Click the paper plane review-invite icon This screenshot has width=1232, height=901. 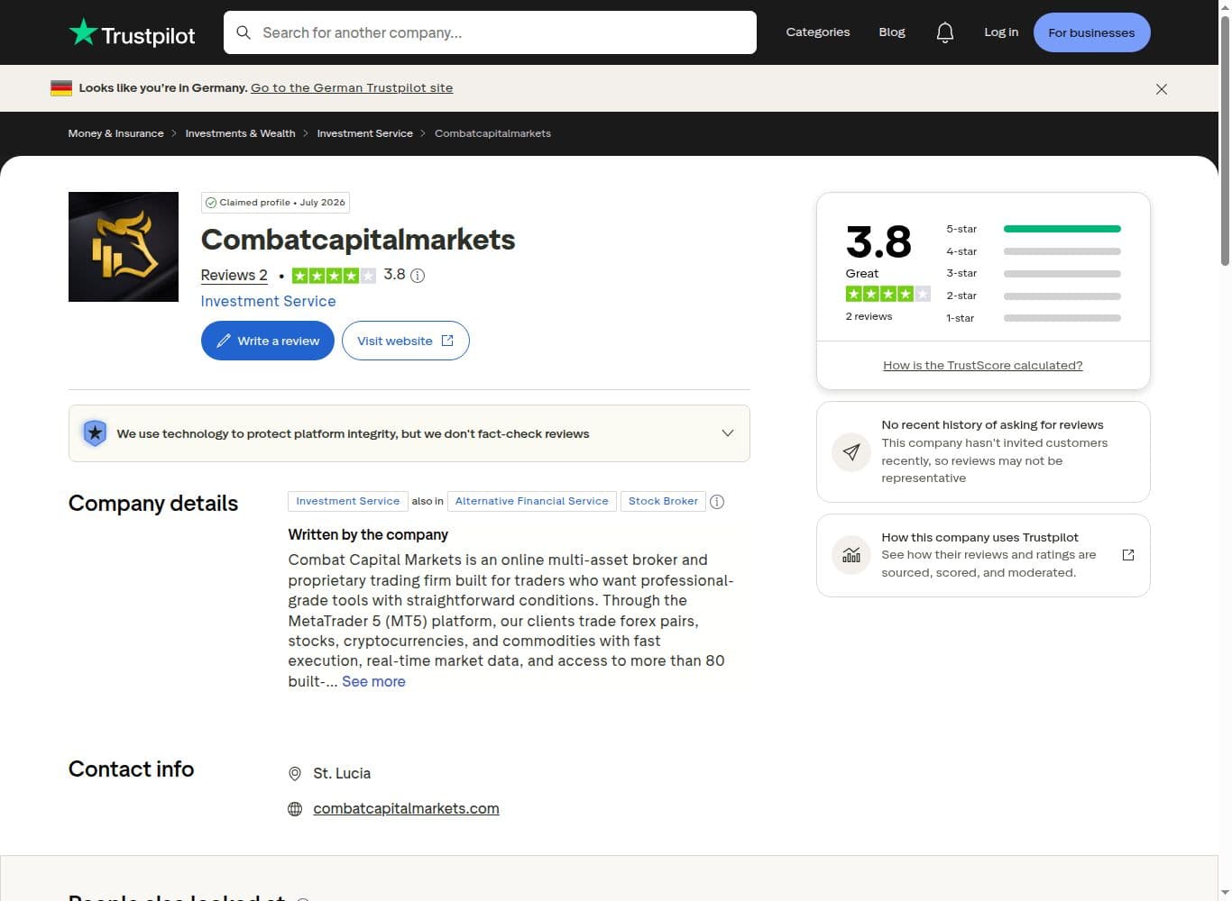pyautogui.click(x=851, y=451)
